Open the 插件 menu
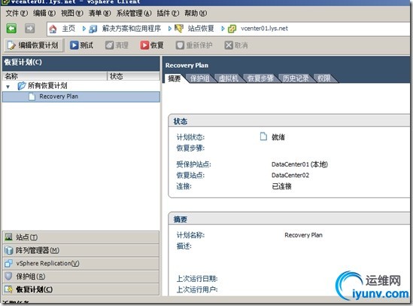 168,14
